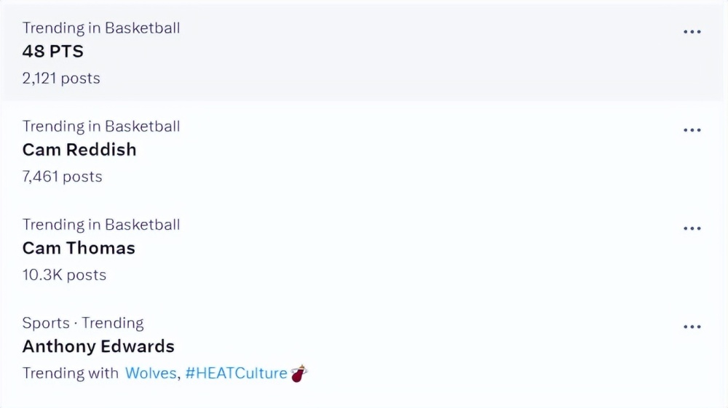
Task: Open more options for 48 PTS trend
Action: click(x=692, y=31)
